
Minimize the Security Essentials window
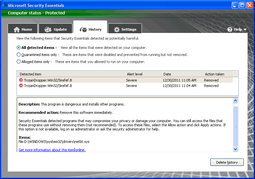235,5
